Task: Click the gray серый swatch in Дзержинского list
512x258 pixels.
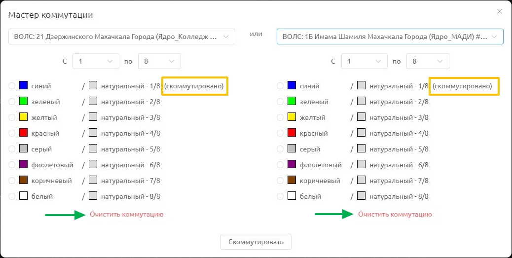Action: pyautogui.click(x=23, y=148)
